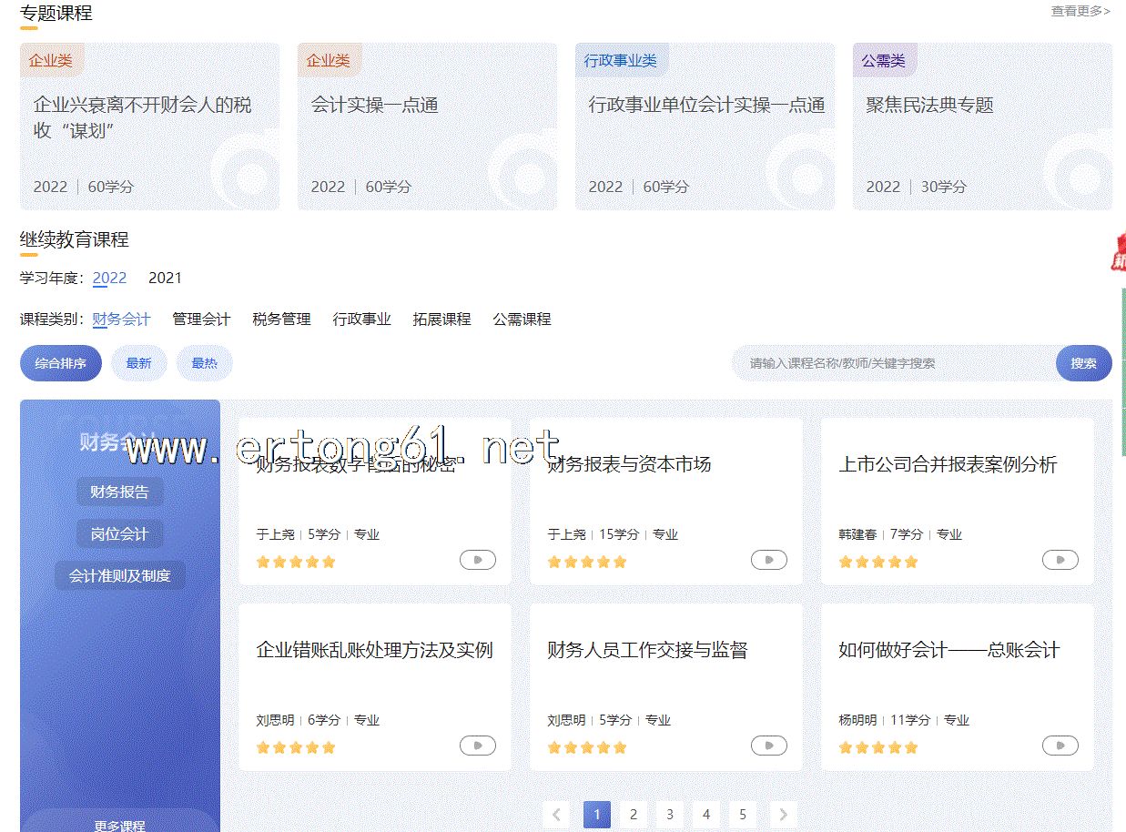
Task: Switch to 管理会计 course category
Action: click(201, 320)
